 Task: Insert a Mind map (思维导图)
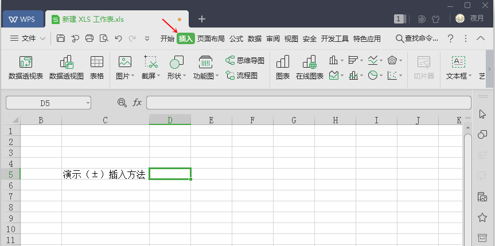click(x=245, y=60)
